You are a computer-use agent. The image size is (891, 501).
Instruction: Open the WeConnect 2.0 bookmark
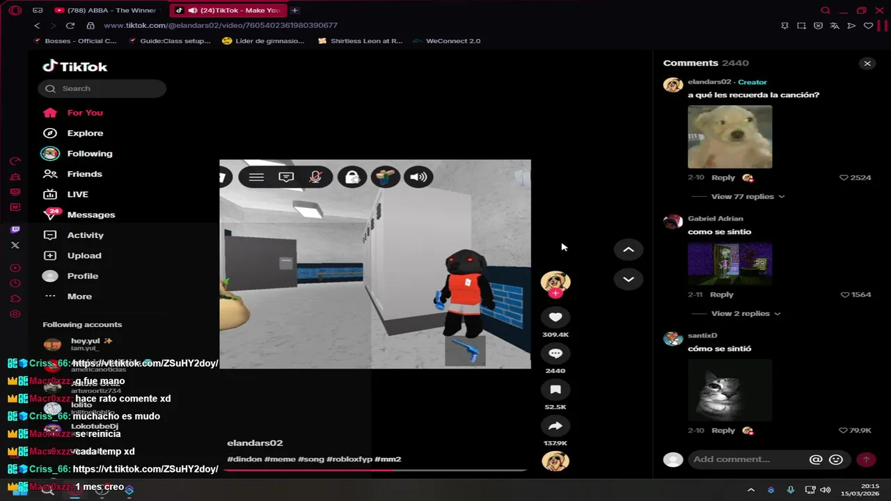[x=446, y=41]
